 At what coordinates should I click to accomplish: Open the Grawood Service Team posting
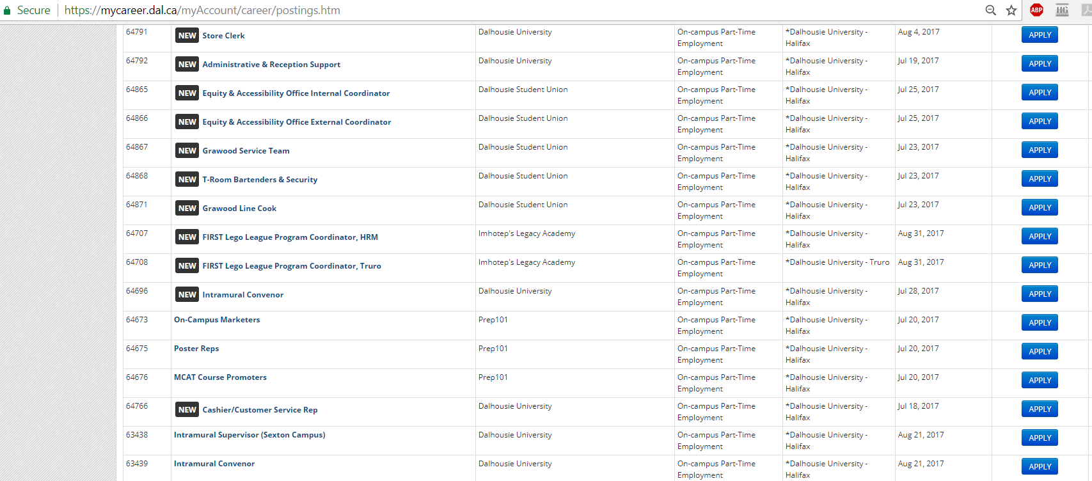pos(246,151)
